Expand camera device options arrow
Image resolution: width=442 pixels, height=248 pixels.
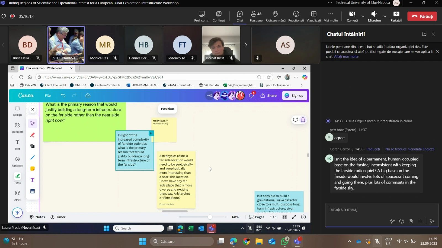pyautogui.click(x=363, y=16)
